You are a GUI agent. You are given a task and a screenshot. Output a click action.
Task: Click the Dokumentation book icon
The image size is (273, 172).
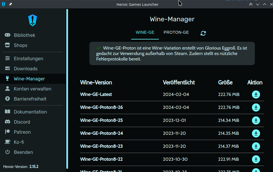[x=7, y=111]
